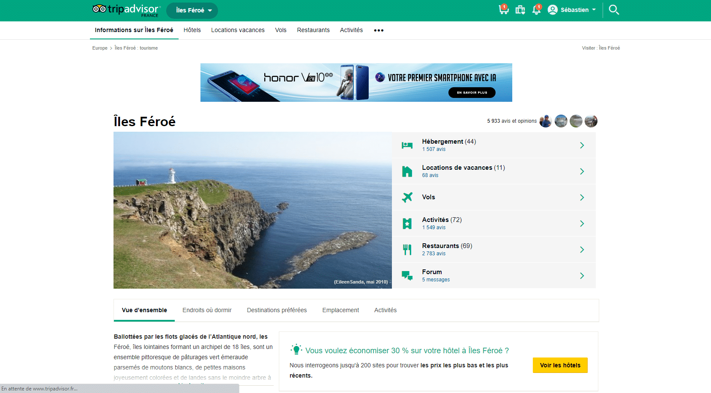This screenshot has width=711, height=393.
Task: Click the Voir les hôtels button
Action: pyautogui.click(x=560, y=365)
